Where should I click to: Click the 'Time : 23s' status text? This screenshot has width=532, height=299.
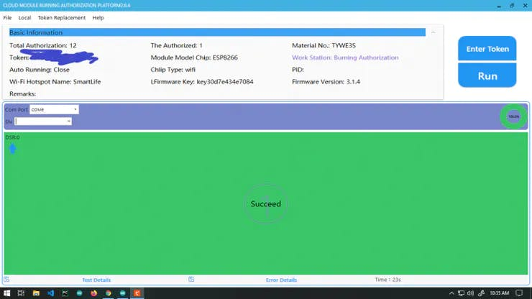pos(387,280)
